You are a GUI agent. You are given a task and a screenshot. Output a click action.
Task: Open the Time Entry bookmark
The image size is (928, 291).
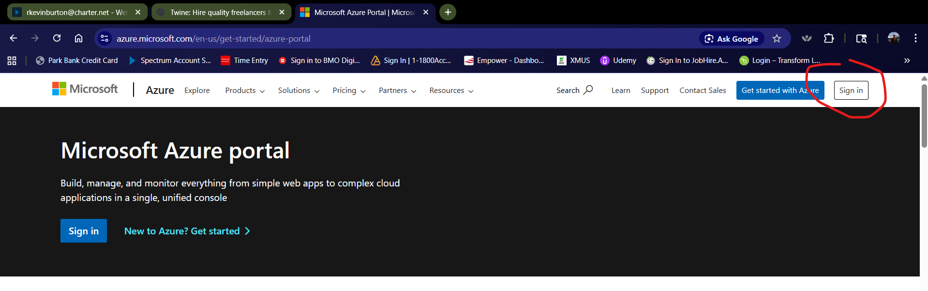(x=244, y=61)
